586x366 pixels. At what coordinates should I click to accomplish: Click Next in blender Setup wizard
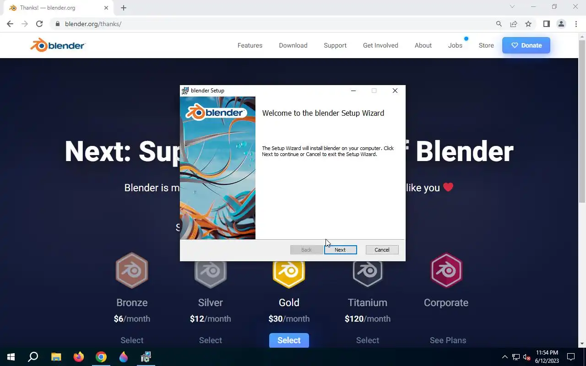[340, 250]
